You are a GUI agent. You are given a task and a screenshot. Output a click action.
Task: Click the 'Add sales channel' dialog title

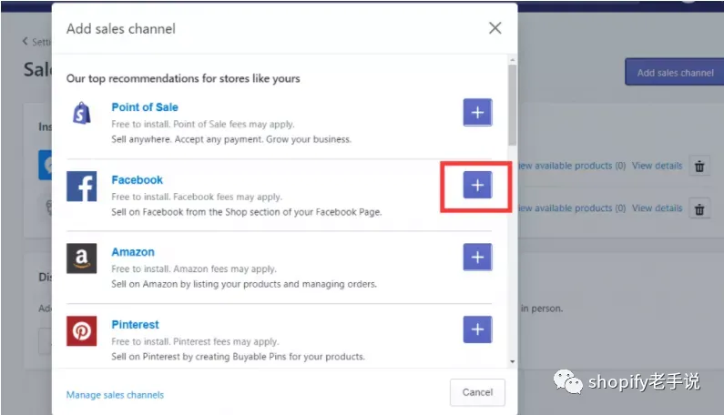pyautogui.click(x=121, y=28)
